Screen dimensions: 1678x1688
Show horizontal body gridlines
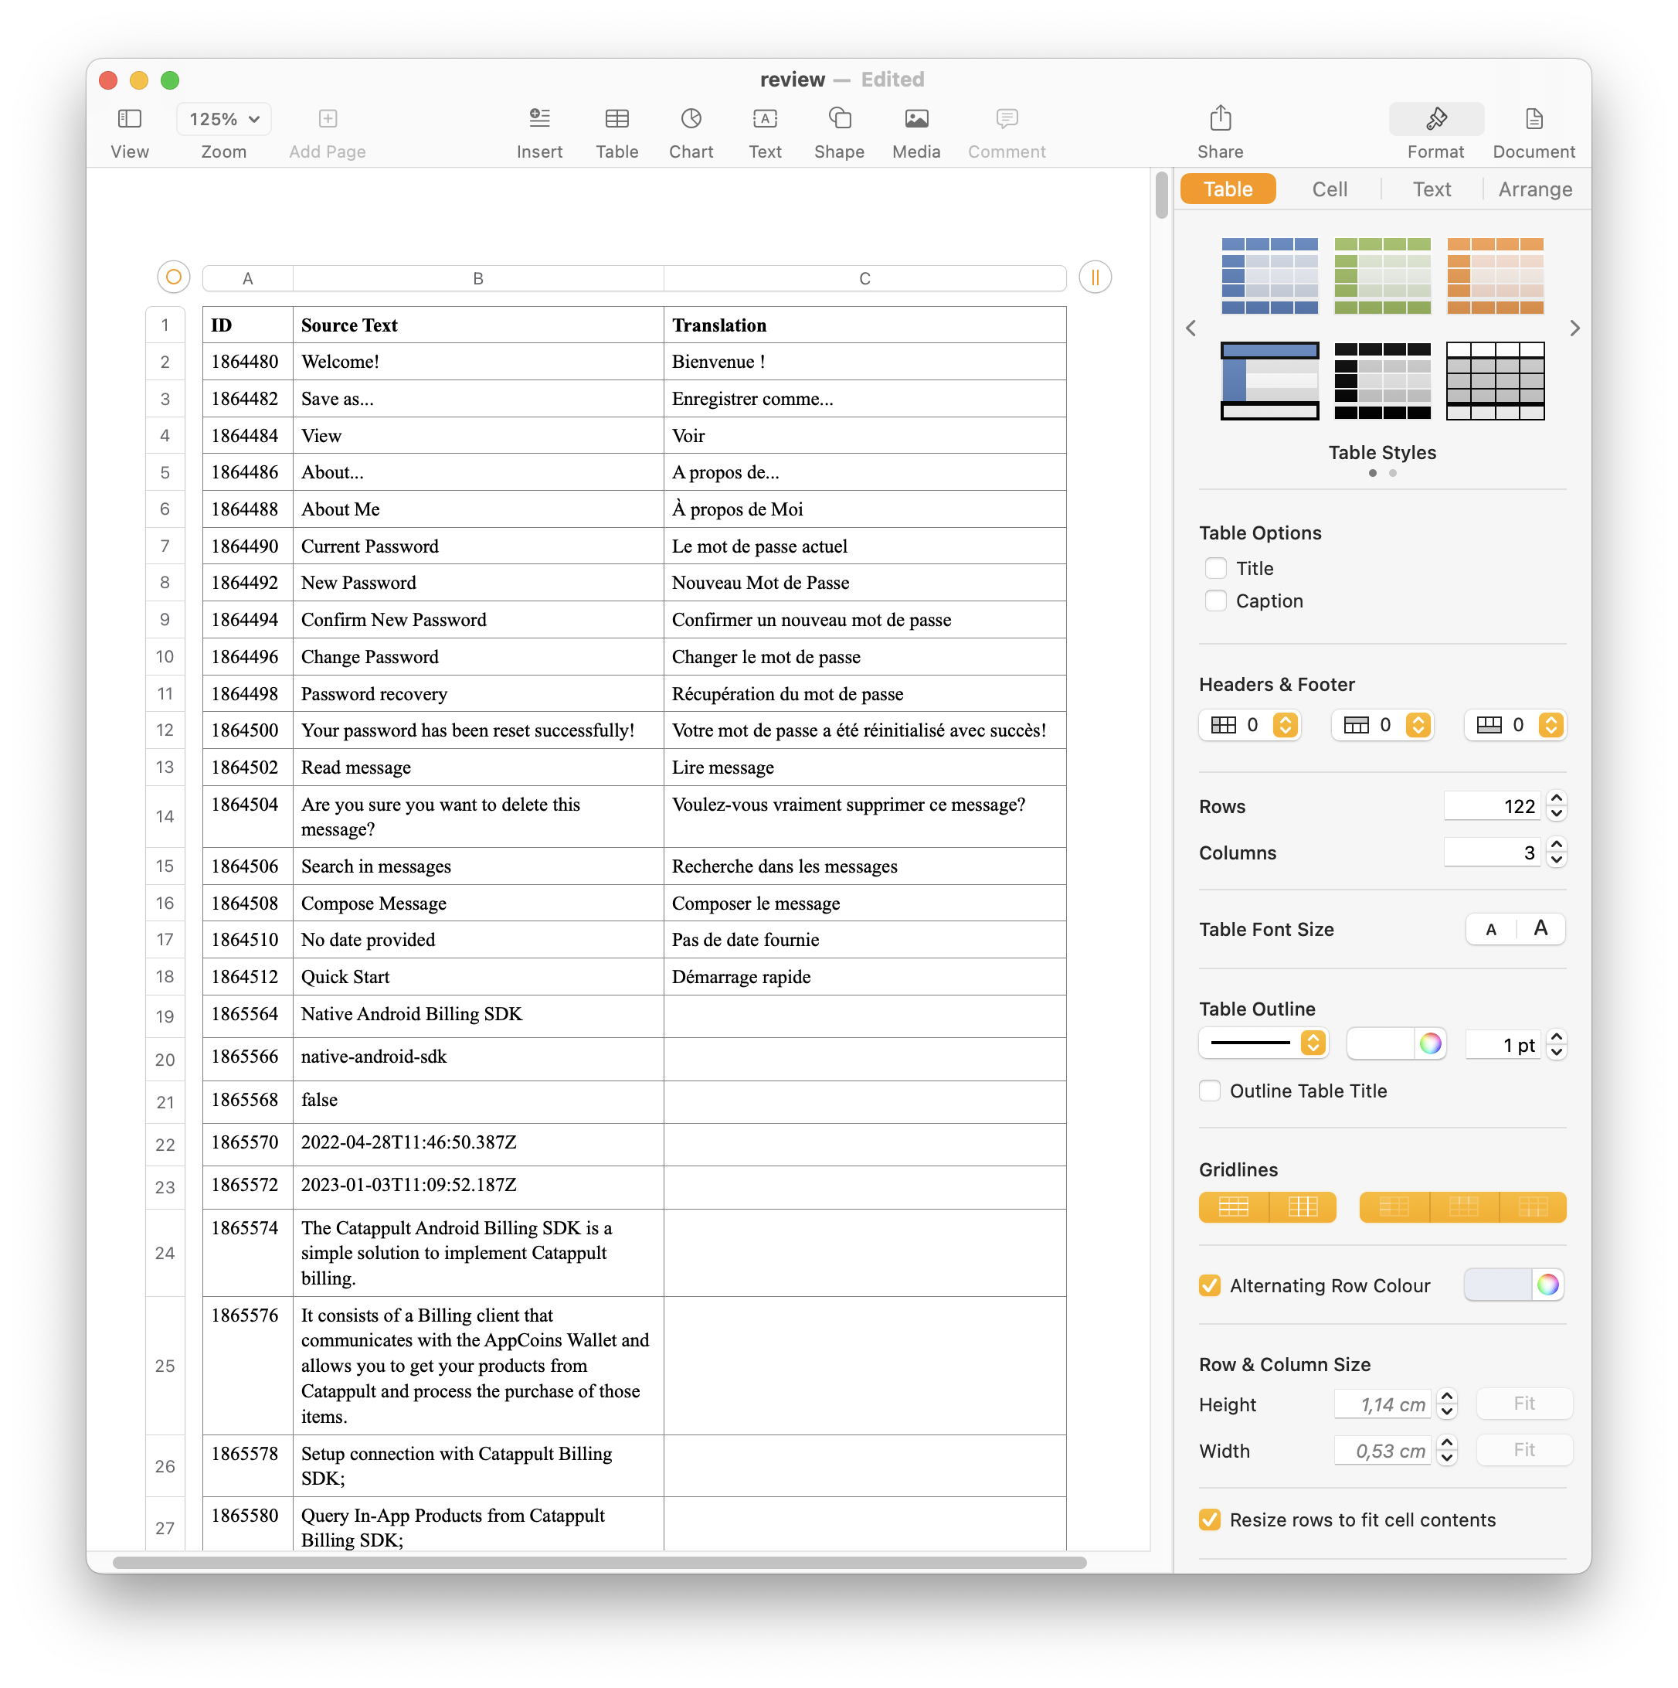click(x=1232, y=1206)
